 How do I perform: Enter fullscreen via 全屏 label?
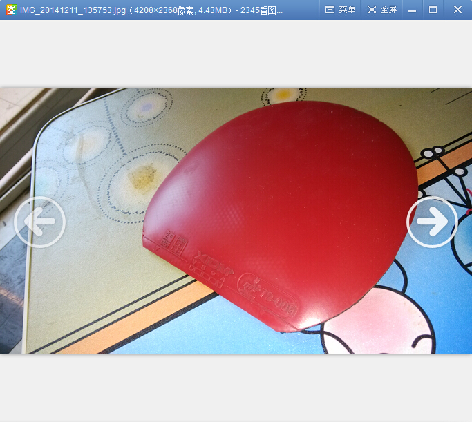[x=388, y=10]
